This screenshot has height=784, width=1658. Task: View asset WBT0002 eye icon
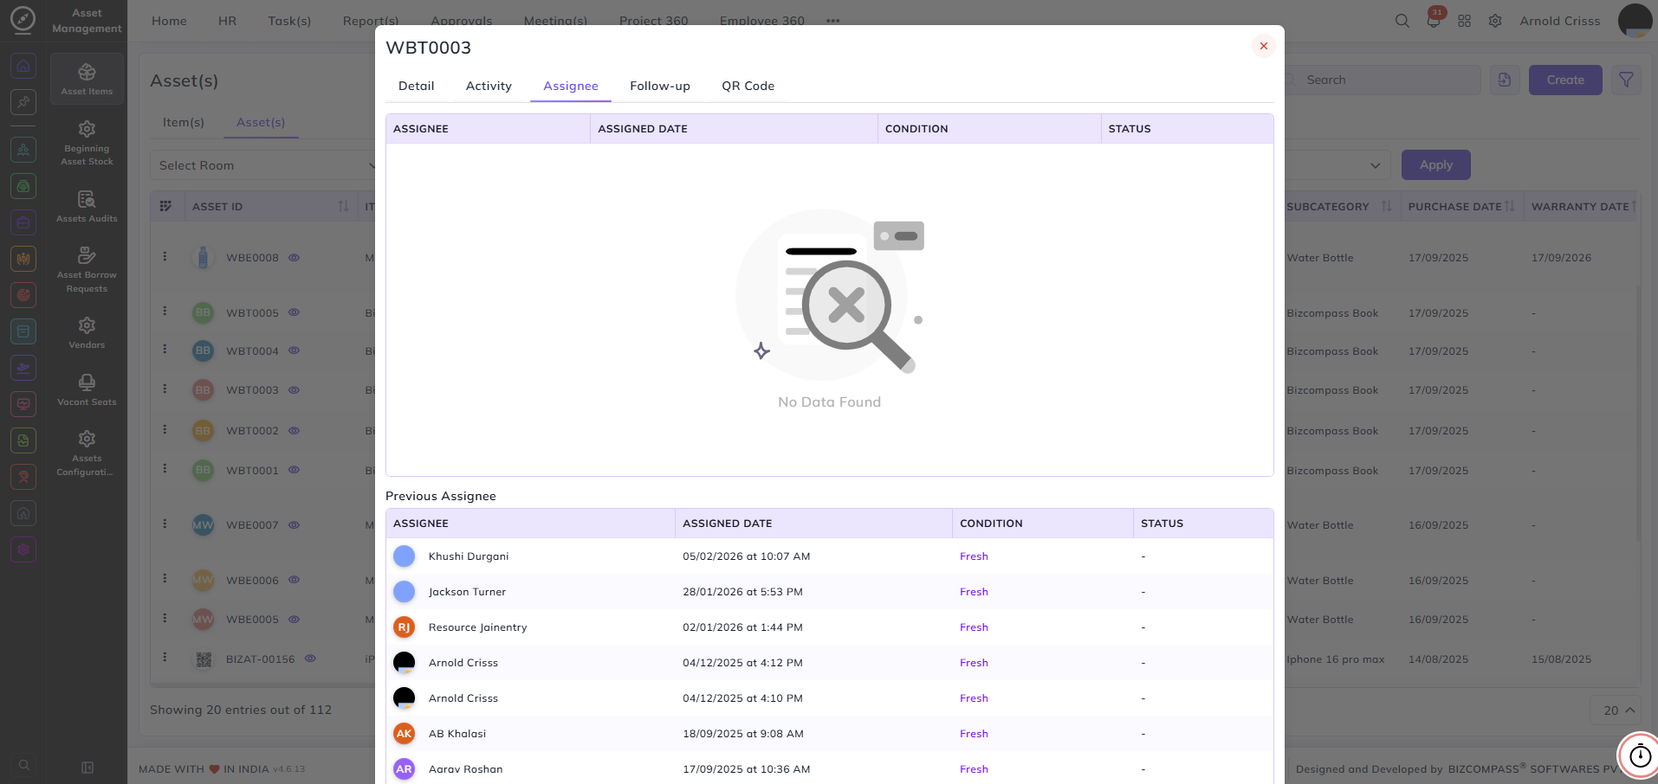coord(294,430)
